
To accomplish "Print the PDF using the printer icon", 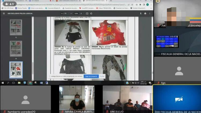I will (x=145, y=13).
